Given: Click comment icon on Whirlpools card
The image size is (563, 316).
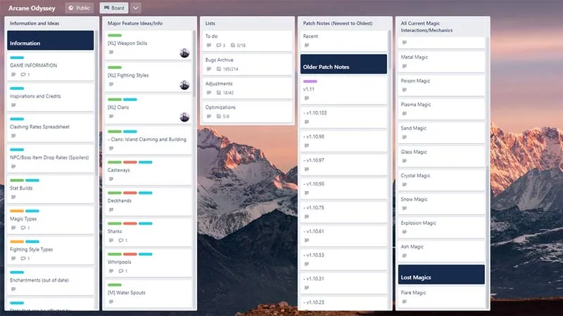Looking at the screenshot, I should pos(122,271).
